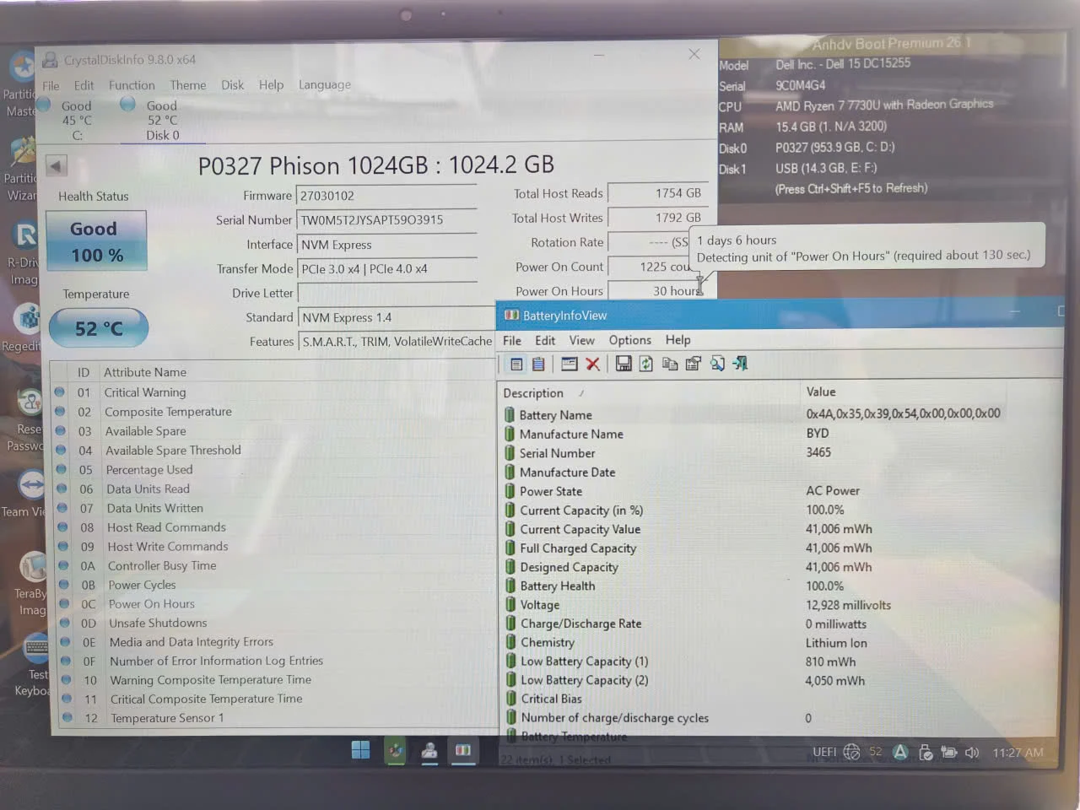Image resolution: width=1080 pixels, height=810 pixels.
Task: Open Language menu in CrystalDiskInfo
Action: click(x=325, y=85)
